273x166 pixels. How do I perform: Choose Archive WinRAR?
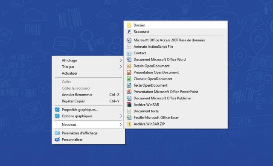click(176, 105)
